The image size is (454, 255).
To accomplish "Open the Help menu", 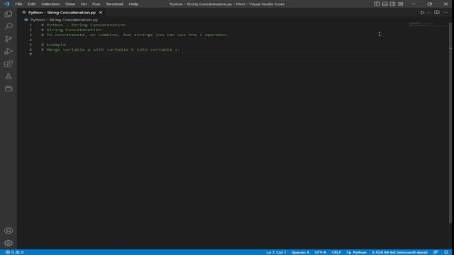I will click(133, 4).
